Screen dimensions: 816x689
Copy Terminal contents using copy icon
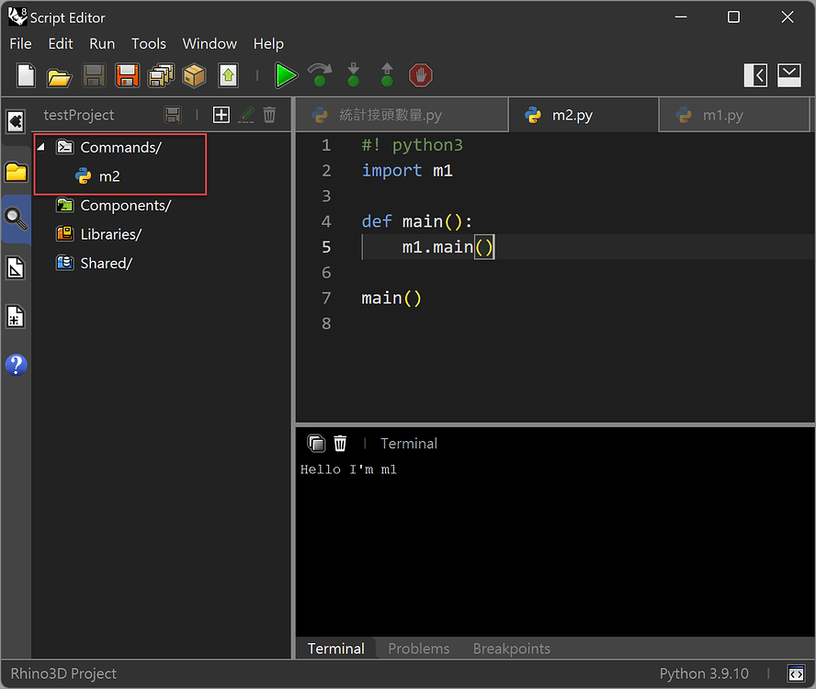point(315,443)
